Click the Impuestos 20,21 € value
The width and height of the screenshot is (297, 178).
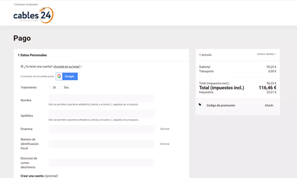(x=271, y=92)
